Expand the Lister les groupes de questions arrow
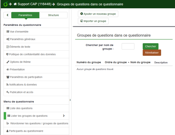Viewport: 175px width, 135px height. (64, 116)
